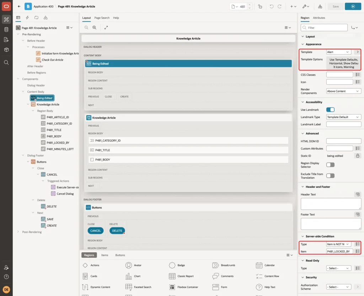Viewport: 364px width, 296px height.
Task: Collapse the Accessibility section
Action: click(x=303, y=102)
